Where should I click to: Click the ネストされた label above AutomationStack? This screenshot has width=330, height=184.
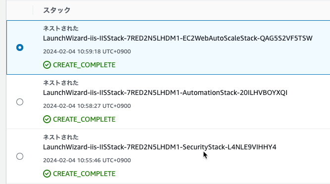tap(61, 83)
